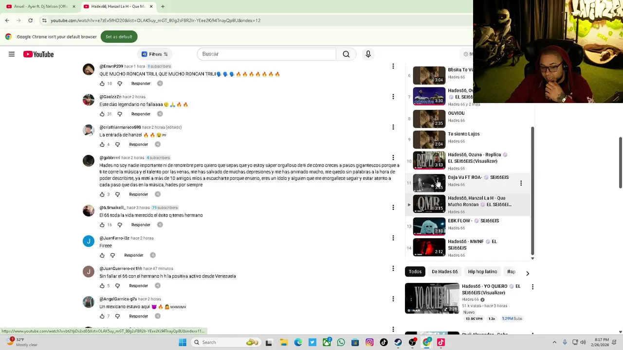Image resolution: width=623 pixels, height=350 pixels.
Task: Reply to @AngelGarnica-g7s comment
Action: coord(138,316)
